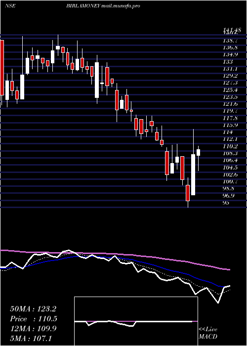Select the 133 price axis label

(228, 62)
